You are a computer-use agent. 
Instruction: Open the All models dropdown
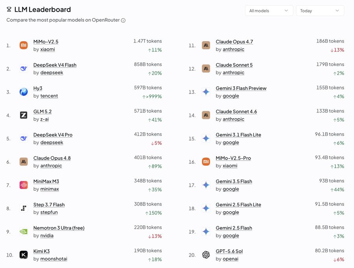tap(269, 11)
